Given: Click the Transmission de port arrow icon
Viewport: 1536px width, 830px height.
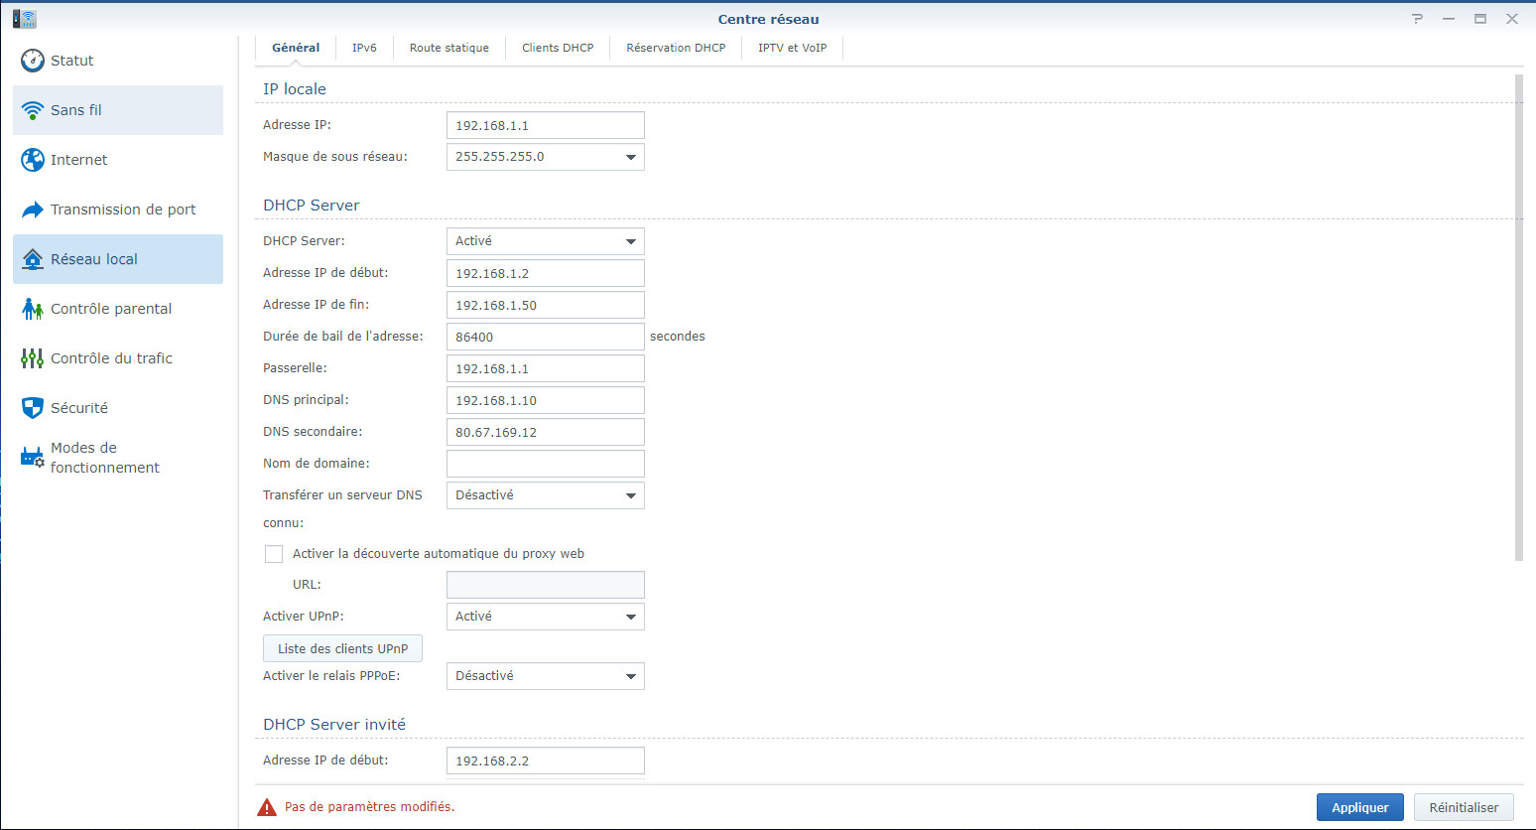Looking at the screenshot, I should pyautogui.click(x=33, y=209).
